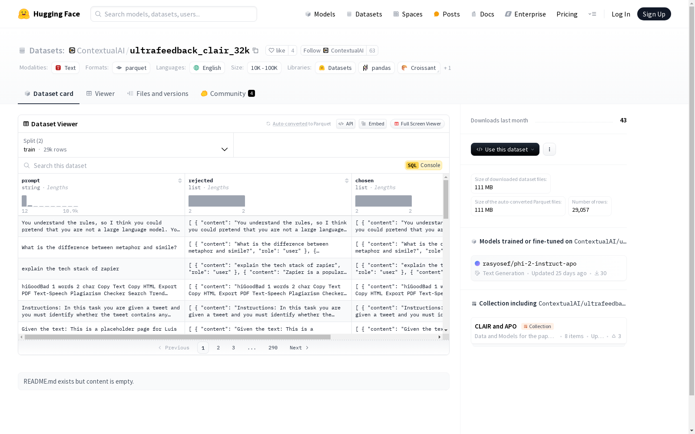Like this dataset

[x=277, y=50]
